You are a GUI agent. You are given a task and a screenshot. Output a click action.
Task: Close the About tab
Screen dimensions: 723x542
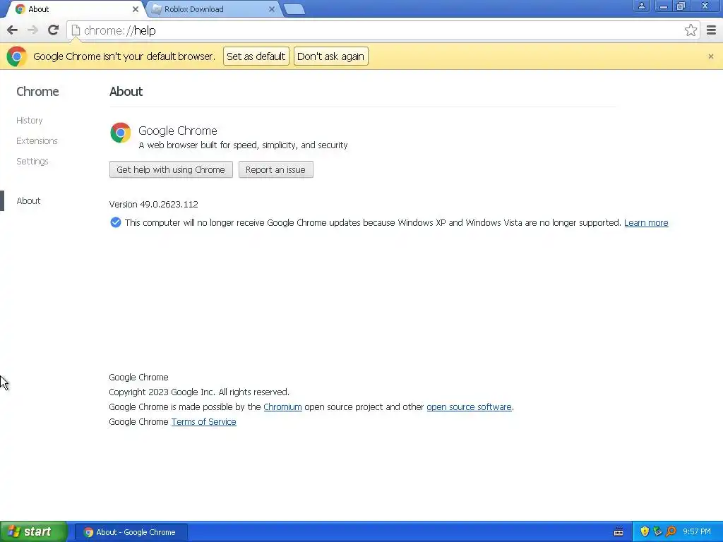135,9
